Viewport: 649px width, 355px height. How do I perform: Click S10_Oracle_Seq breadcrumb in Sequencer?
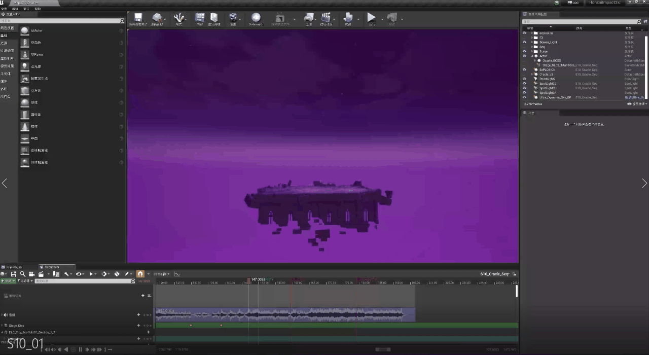click(494, 274)
